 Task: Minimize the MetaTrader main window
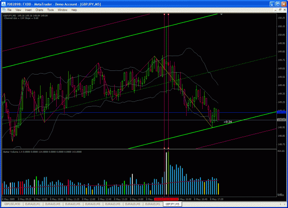272,4
